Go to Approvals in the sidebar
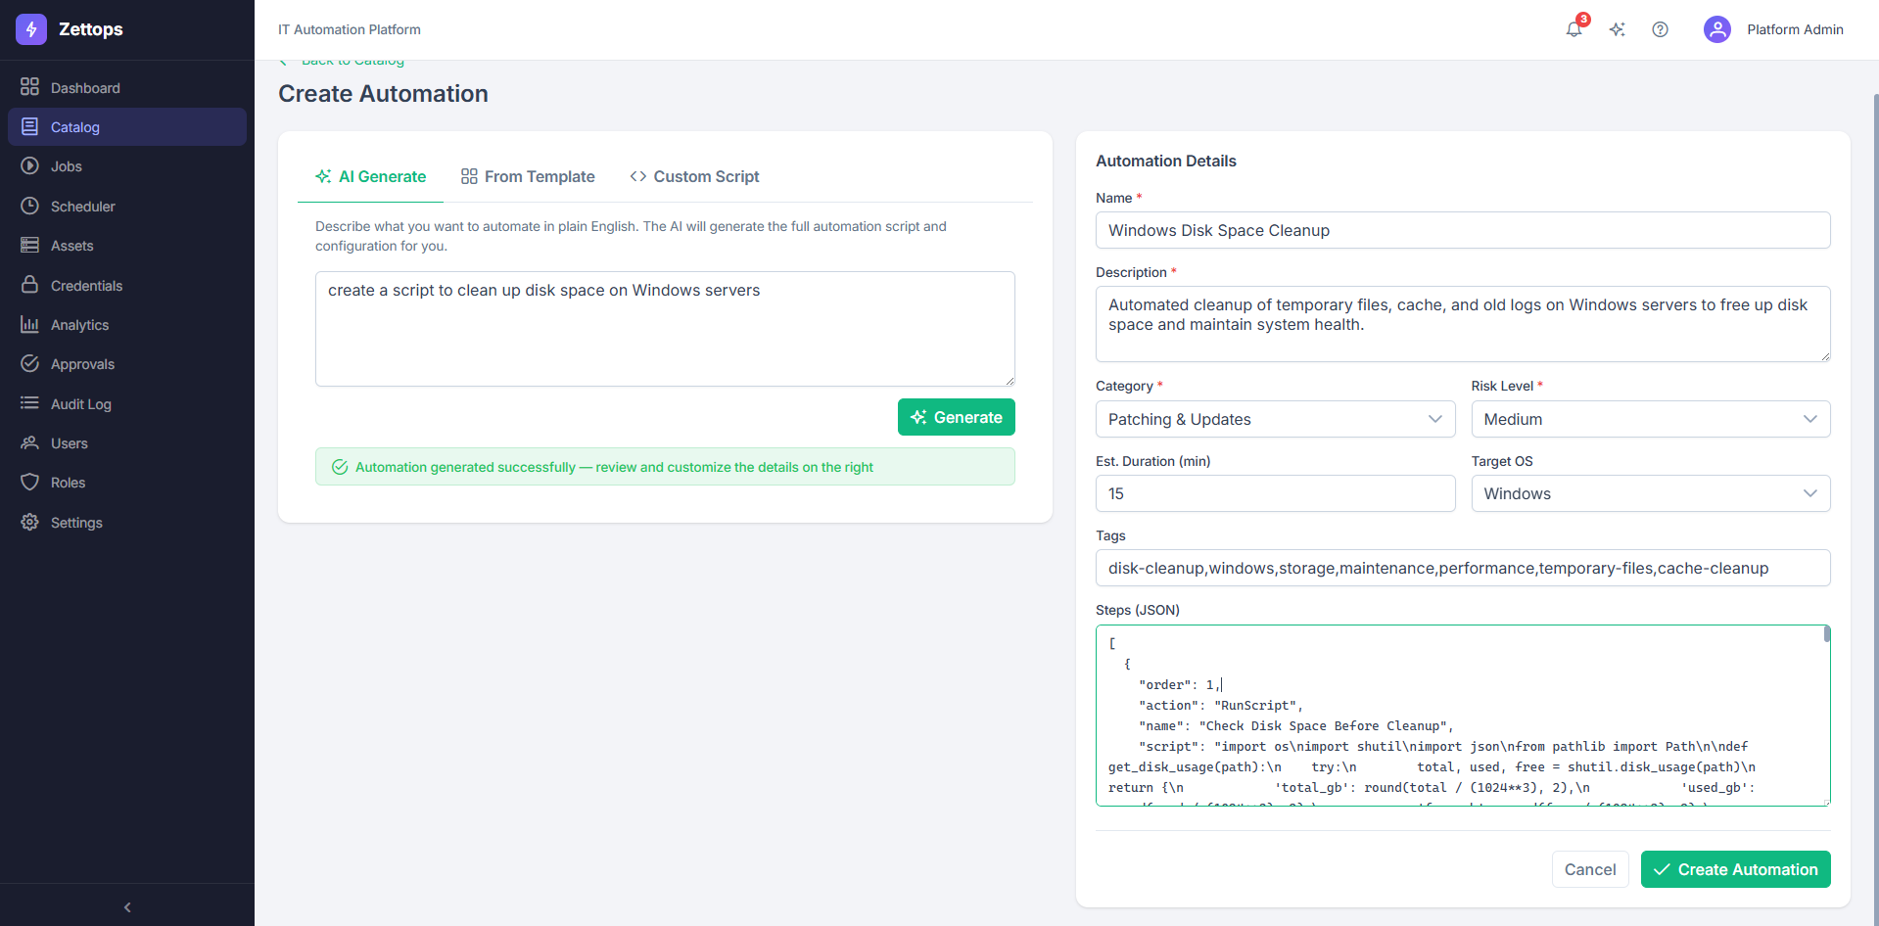Screen dimensions: 1879x926 pyautogui.click(x=127, y=364)
